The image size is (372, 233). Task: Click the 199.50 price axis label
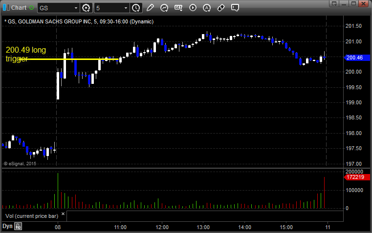[x=353, y=88]
